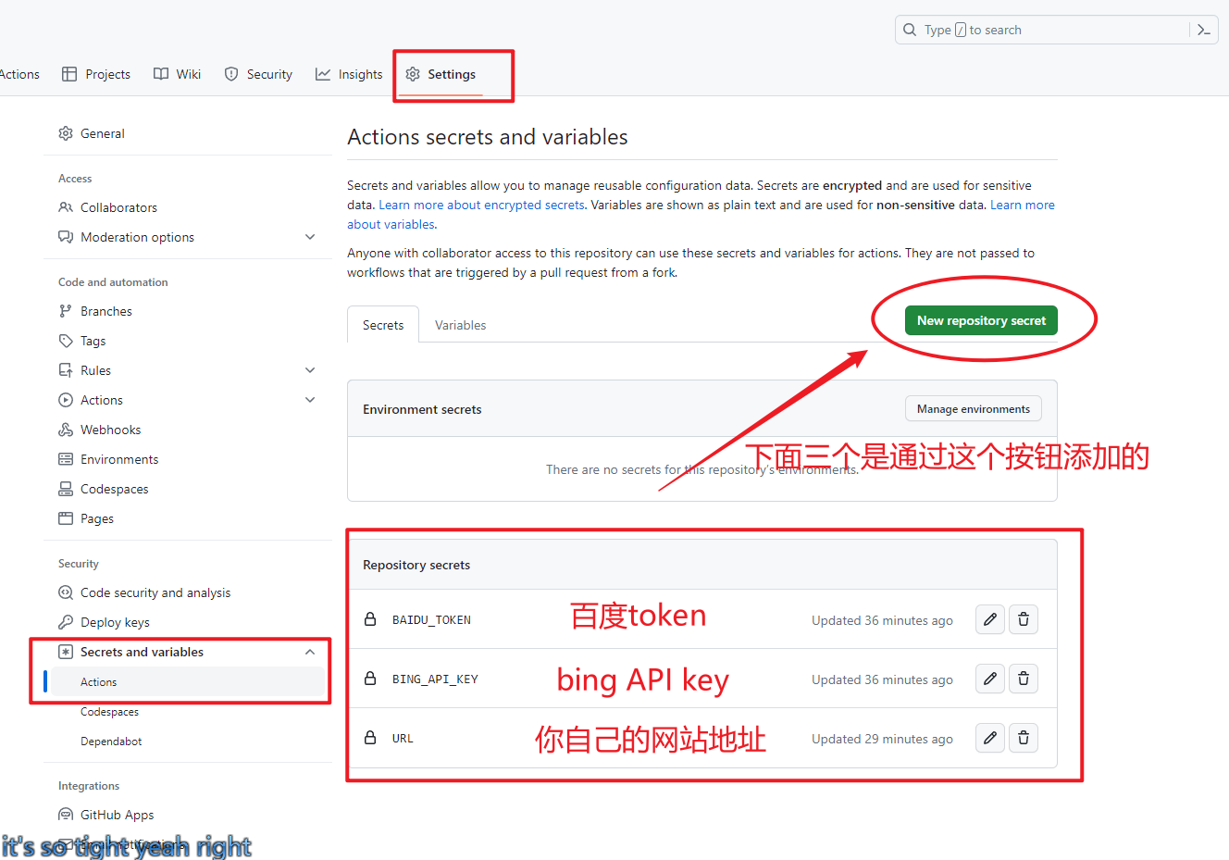Open the command palette icon beside search
Screen dimensions: 1229x860
[x=1203, y=30]
